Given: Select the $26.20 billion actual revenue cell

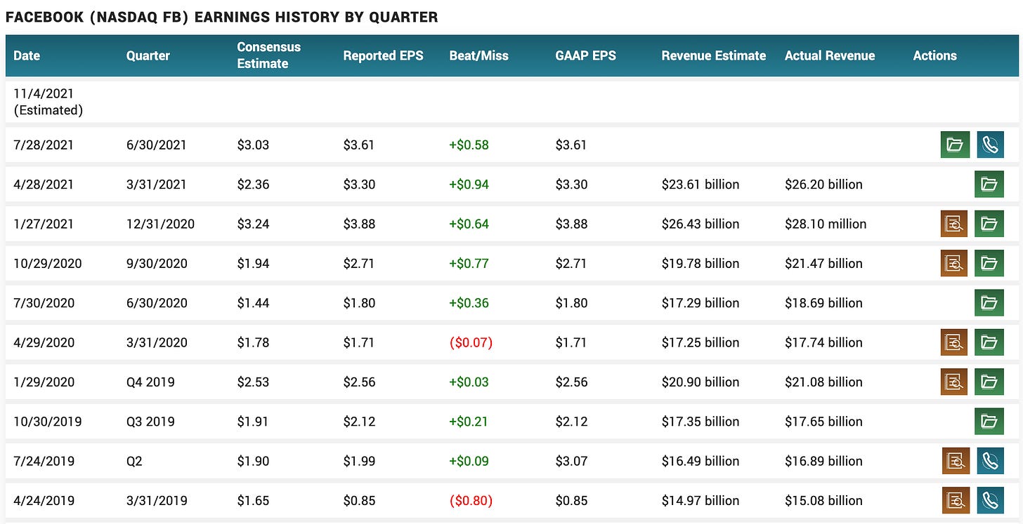Looking at the screenshot, I should pyautogui.click(x=823, y=184).
